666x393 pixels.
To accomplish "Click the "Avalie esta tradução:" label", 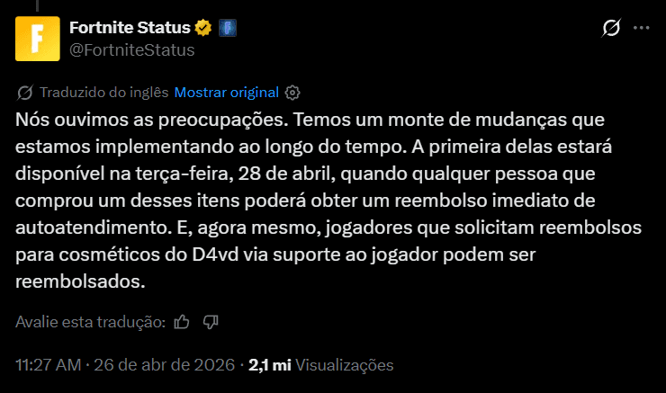I will (90, 321).
